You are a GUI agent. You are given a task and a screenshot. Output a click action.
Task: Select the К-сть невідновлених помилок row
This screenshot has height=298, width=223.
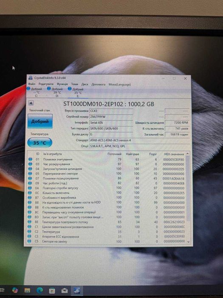coord(107,207)
